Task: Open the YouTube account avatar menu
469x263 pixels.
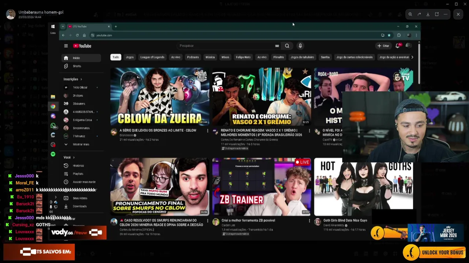Action: [409, 46]
